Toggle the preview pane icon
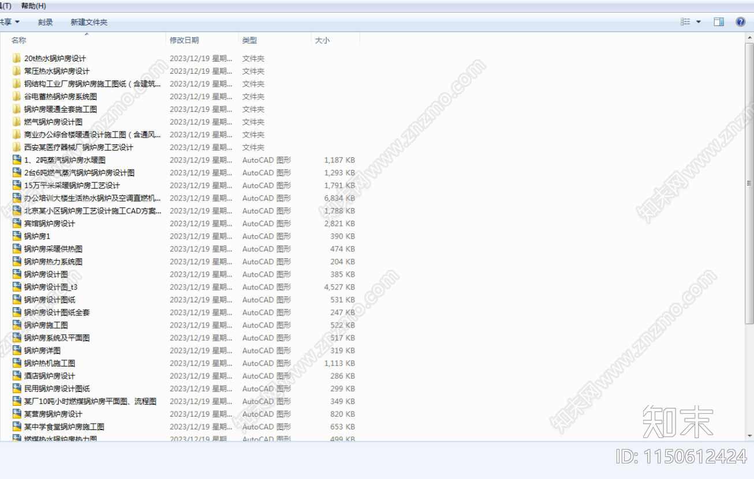 [x=719, y=22]
